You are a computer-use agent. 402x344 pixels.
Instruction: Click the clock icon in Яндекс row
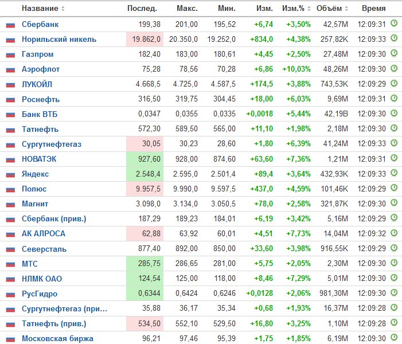click(x=394, y=173)
